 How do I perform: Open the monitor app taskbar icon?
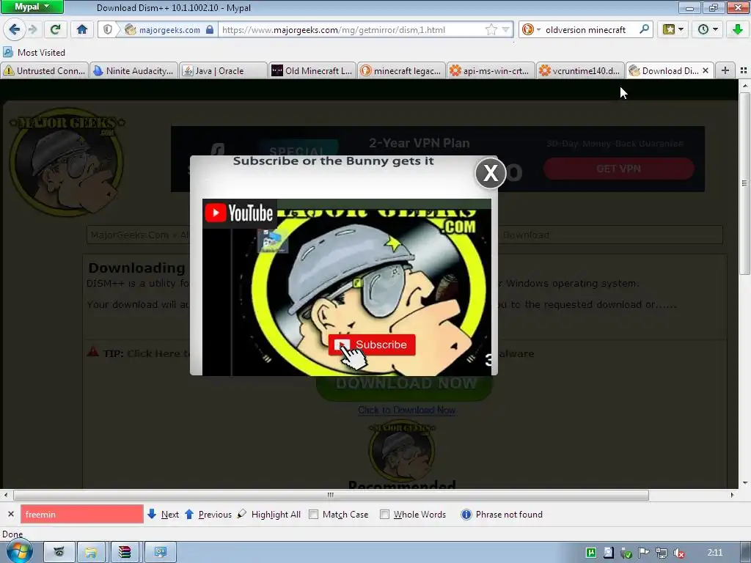(161, 553)
